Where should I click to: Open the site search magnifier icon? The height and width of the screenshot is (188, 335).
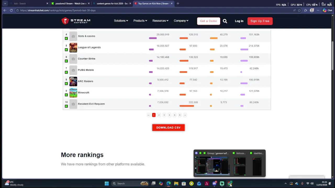pos(225,21)
